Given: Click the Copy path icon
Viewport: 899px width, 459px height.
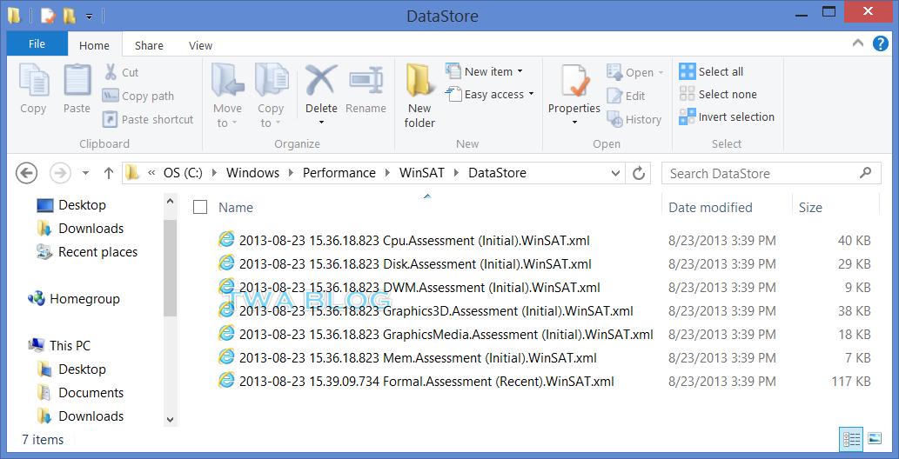Looking at the screenshot, I should click(x=110, y=96).
